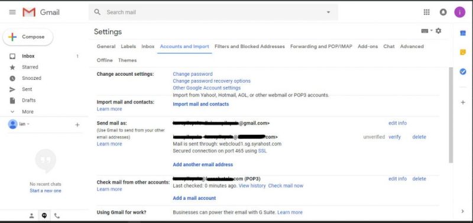The image size is (473, 223).
Task: Click the settings page vertical scrollbar
Action: pos(451,115)
